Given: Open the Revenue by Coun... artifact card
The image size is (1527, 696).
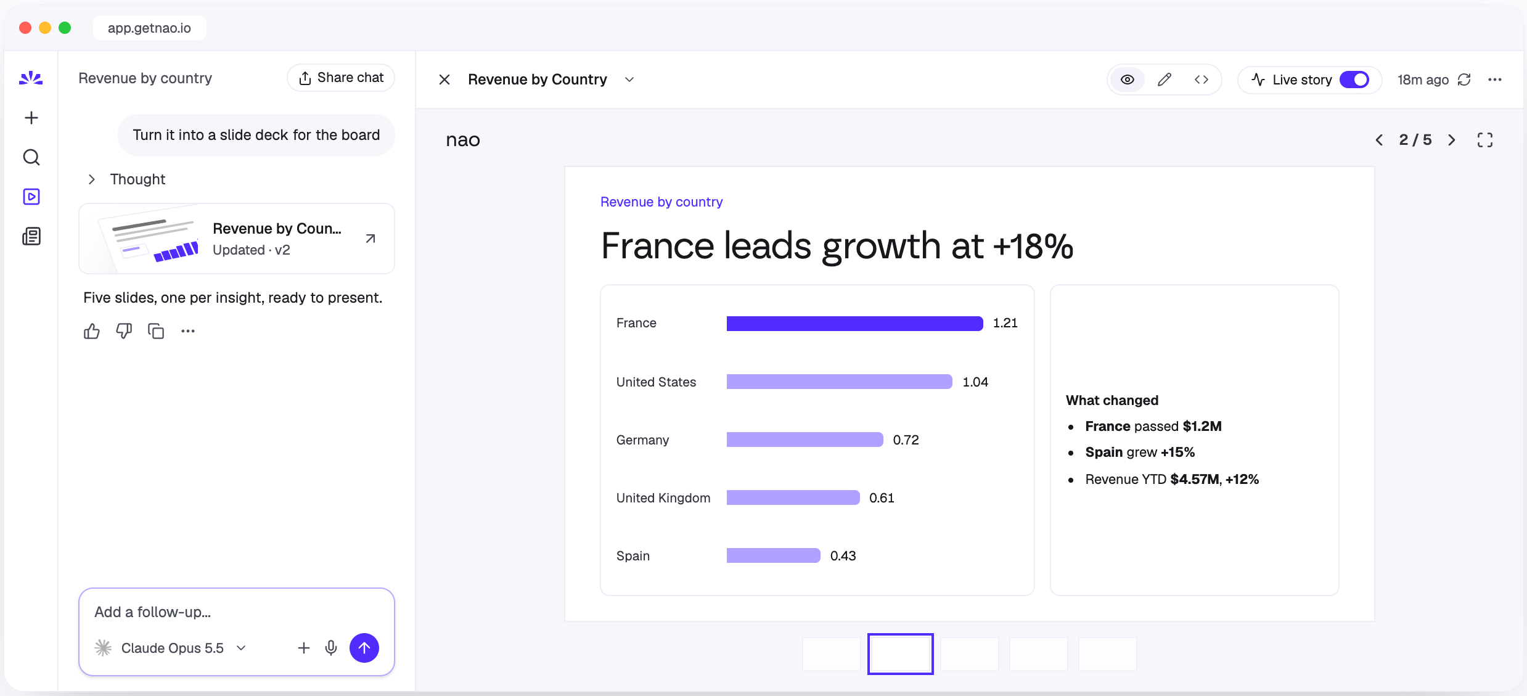Looking at the screenshot, I should click(237, 239).
